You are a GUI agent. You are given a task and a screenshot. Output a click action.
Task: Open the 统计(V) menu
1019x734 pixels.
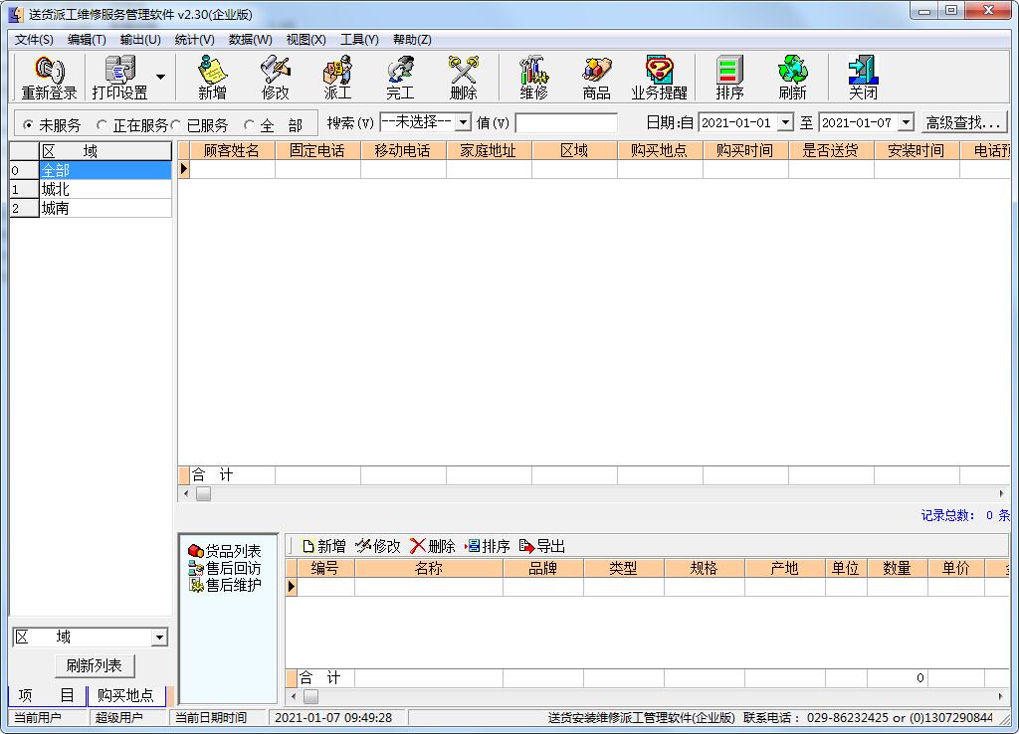tap(194, 40)
